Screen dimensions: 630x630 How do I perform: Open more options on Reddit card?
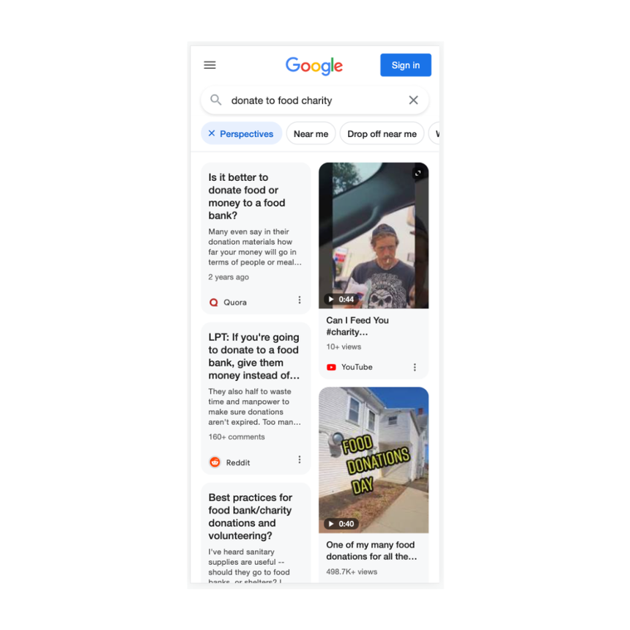tap(300, 459)
